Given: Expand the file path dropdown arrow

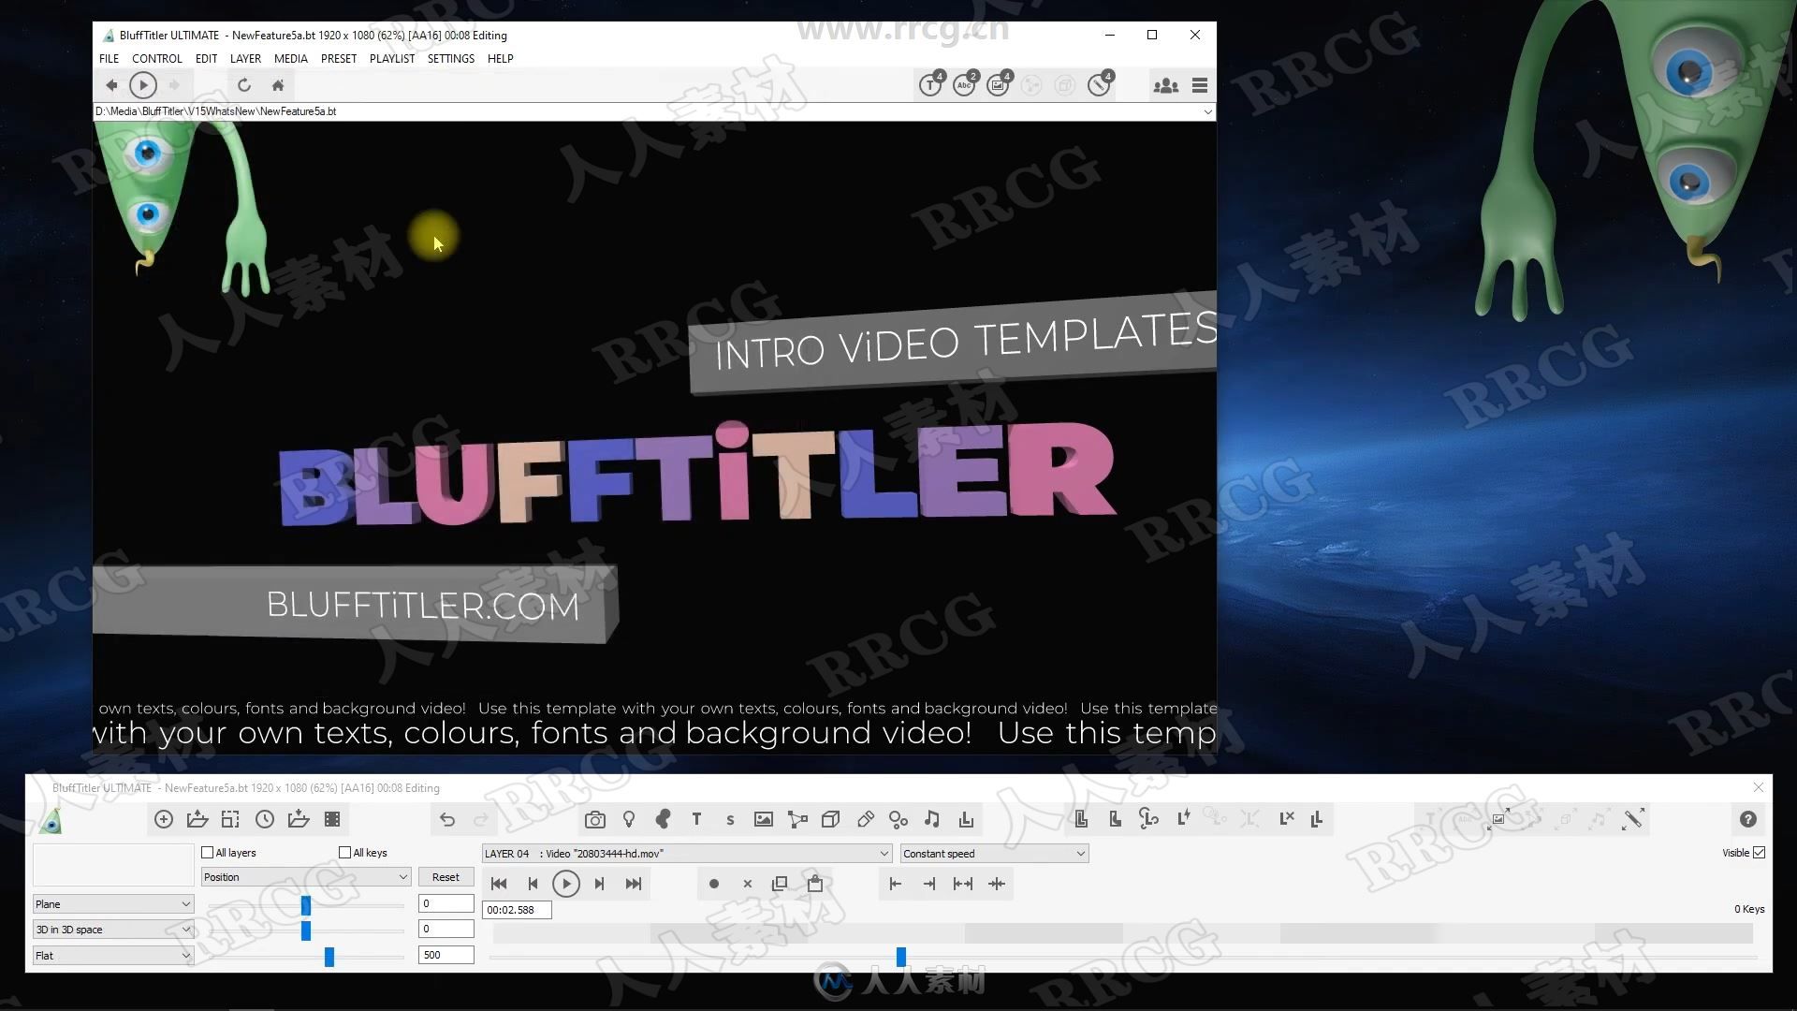Looking at the screenshot, I should 1207,111.
